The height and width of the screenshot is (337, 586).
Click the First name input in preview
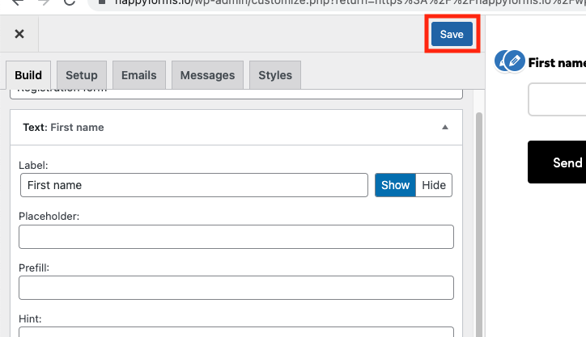coord(557,99)
